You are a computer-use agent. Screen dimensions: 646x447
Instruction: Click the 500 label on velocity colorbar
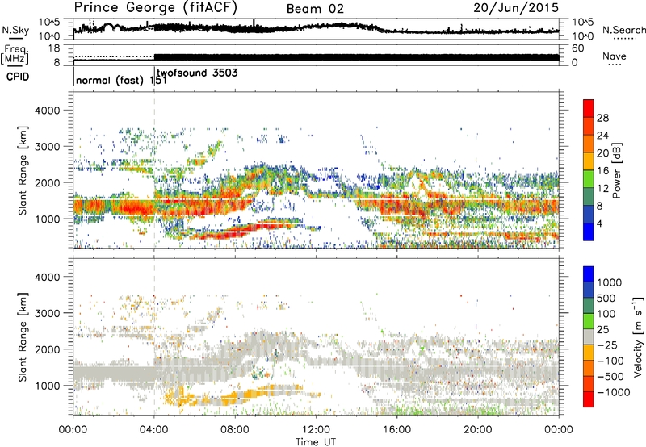[606, 299]
